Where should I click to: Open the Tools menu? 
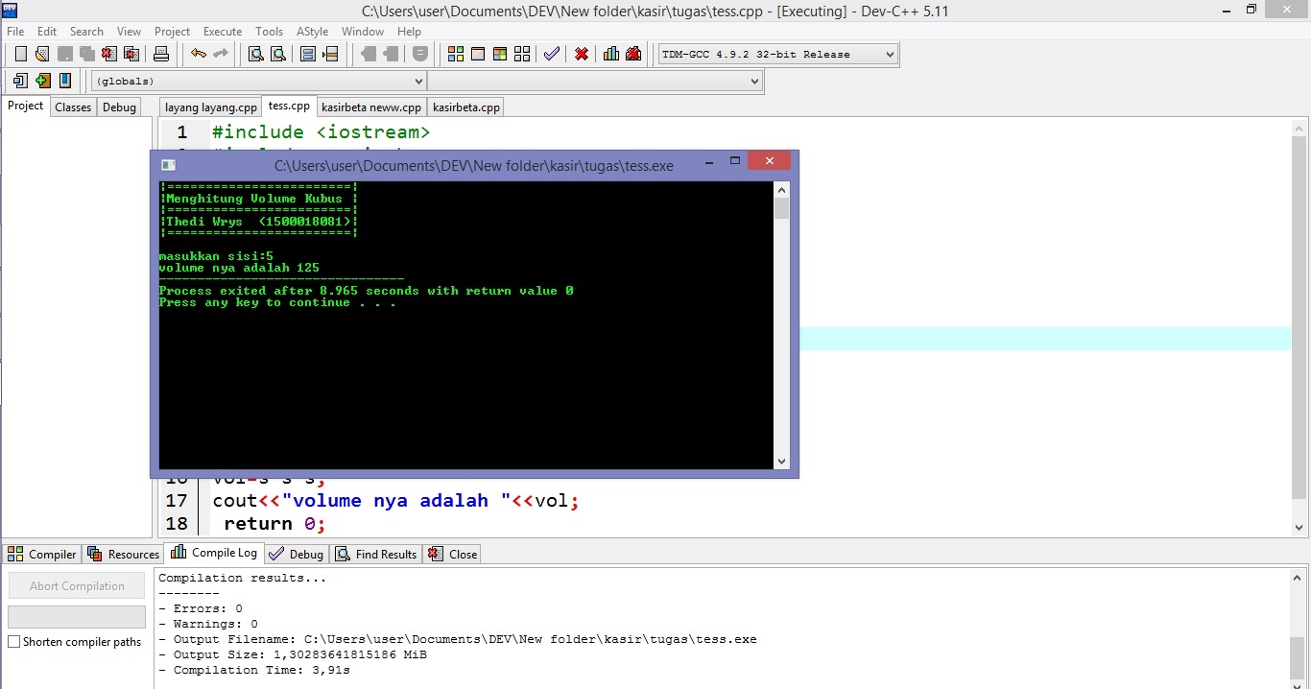(x=270, y=32)
